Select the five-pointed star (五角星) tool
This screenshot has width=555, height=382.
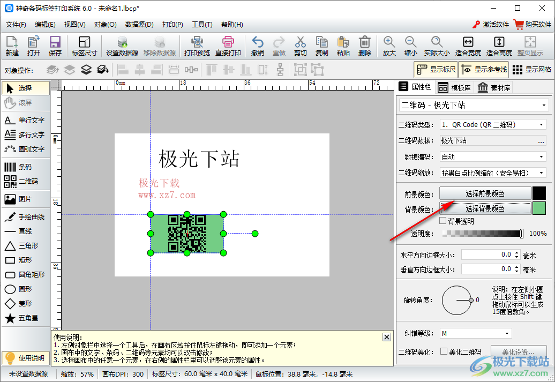click(x=26, y=318)
